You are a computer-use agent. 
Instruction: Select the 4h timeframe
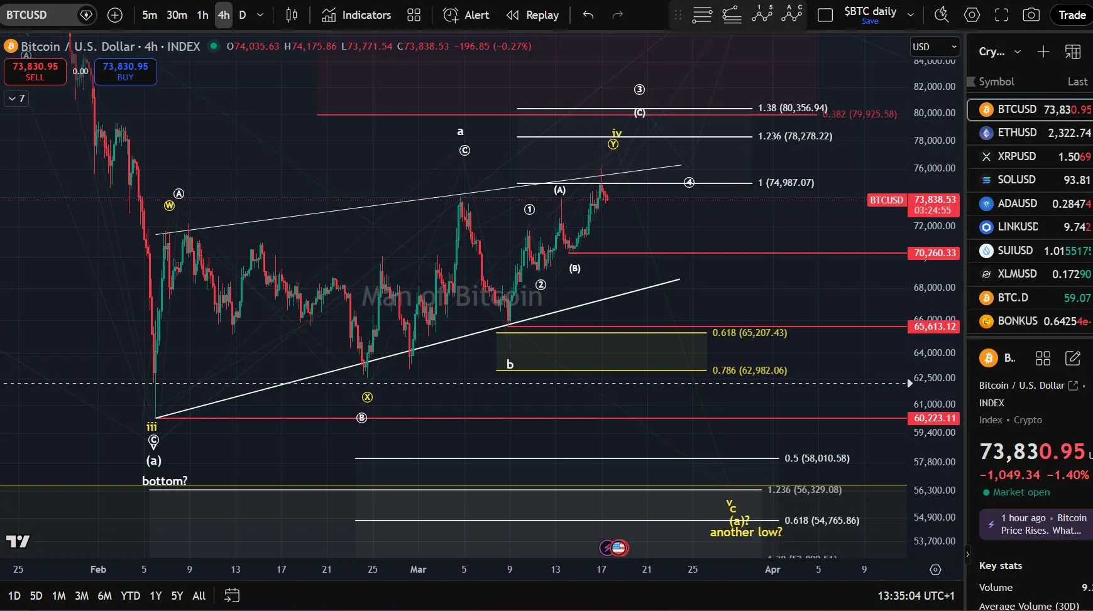coord(224,15)
